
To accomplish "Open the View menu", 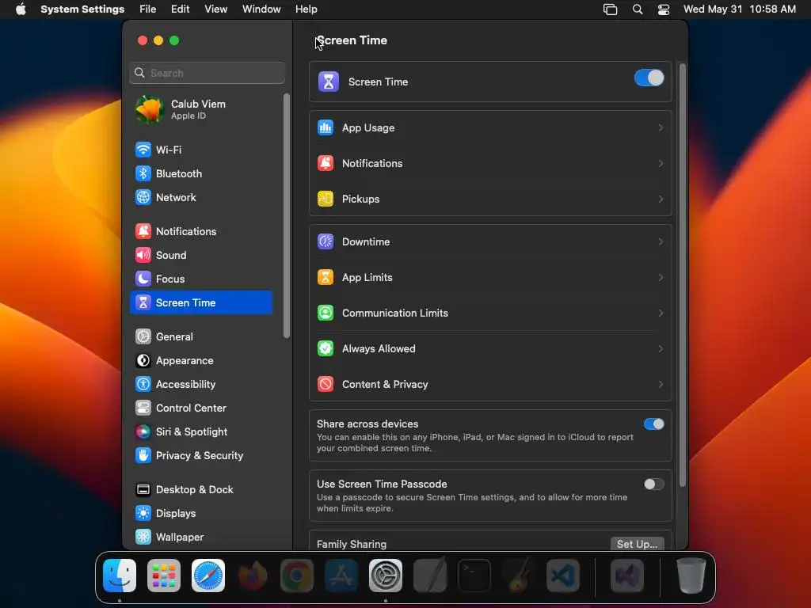I will [215, 9].
